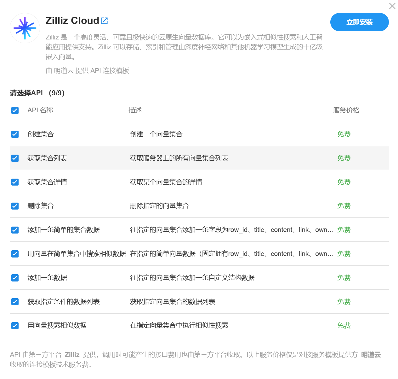
Task: Click the Zilliz Cloud logo
Action: click(25, 28)
